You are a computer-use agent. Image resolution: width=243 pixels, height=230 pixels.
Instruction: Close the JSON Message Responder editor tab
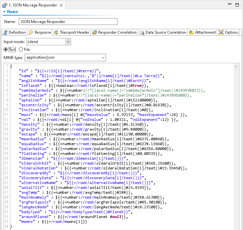tap(61, 5)
